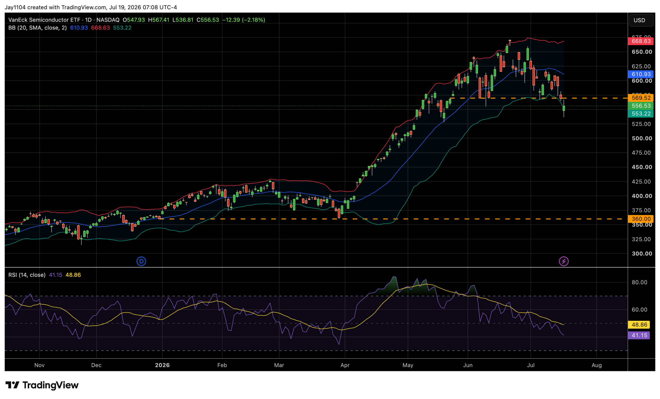Click the price change −12.39 (−2.18%)
Viewport: 660px width, 399px height.
pyautogui.click(x=243, y=20)
